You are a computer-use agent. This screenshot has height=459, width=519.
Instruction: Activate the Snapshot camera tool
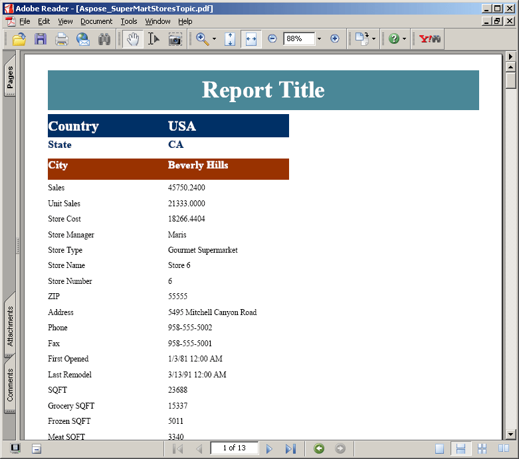point(175,39)
